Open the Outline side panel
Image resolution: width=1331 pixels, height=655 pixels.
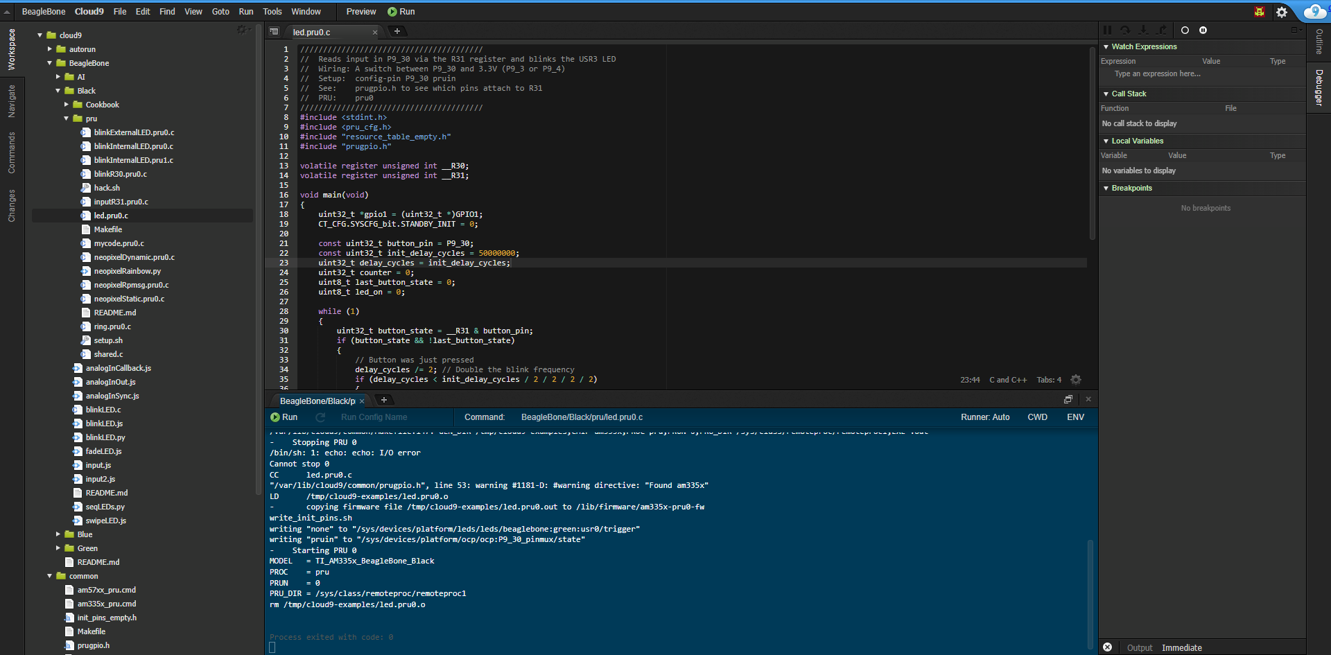pyautogui.click(x=1319, y=42)
